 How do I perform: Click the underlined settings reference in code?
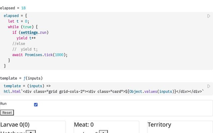pos(29,33)
